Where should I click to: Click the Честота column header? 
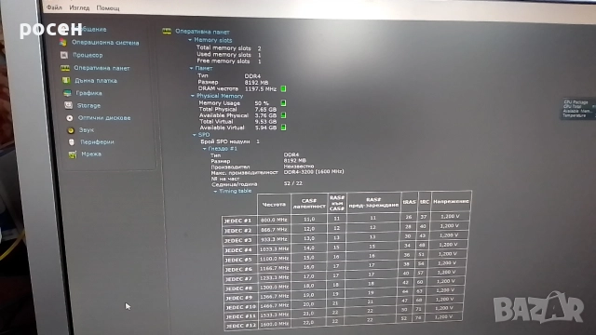click(x=274, y=205)
